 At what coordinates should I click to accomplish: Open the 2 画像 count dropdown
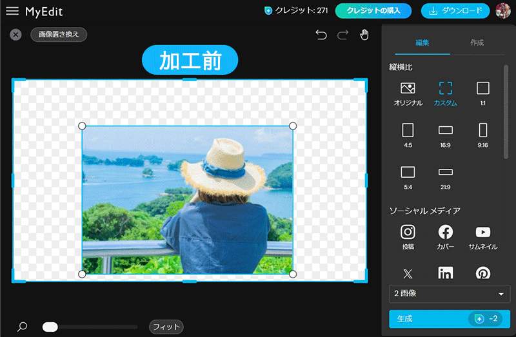(x=450, y=294)
